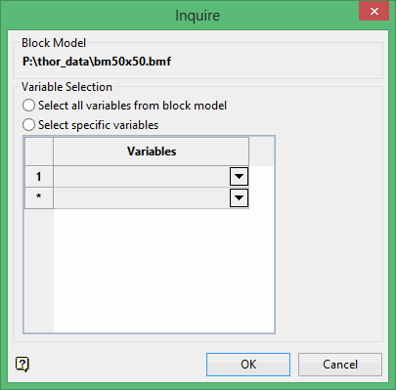
Task: Click the help question mark icon
Action: point(22,364)
